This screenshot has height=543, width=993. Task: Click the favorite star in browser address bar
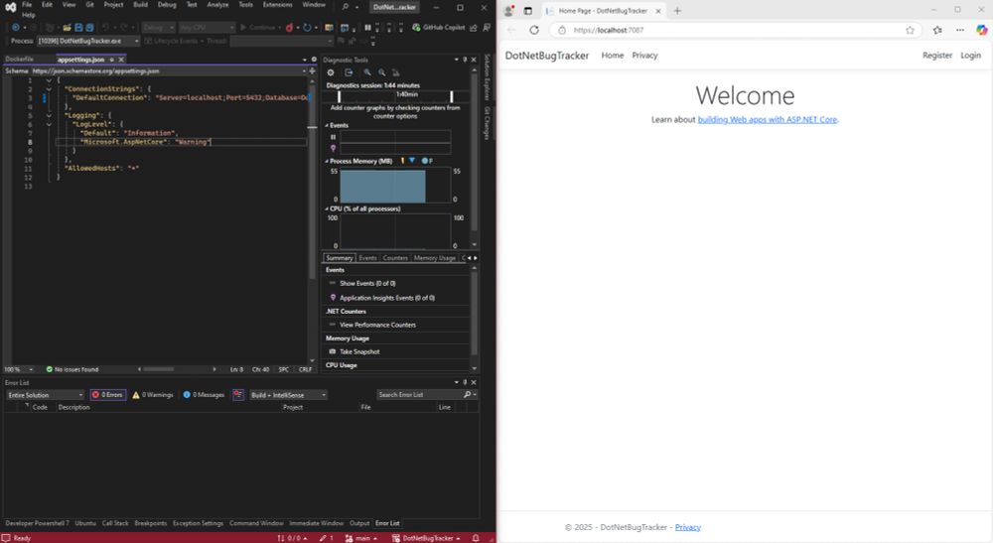click(910, 30)
